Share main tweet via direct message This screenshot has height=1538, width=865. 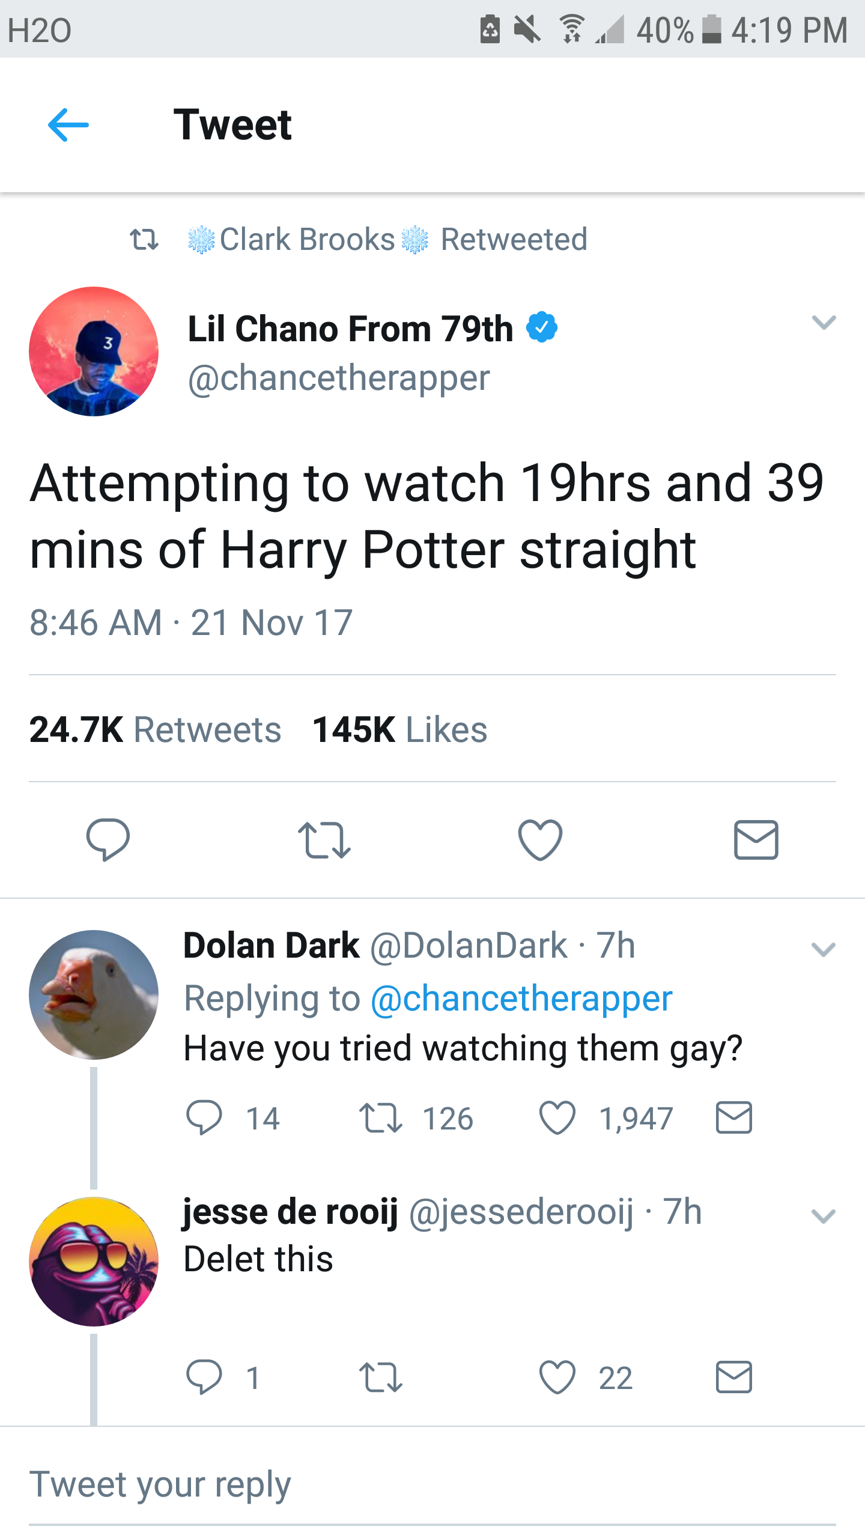[x=756, y=839]
